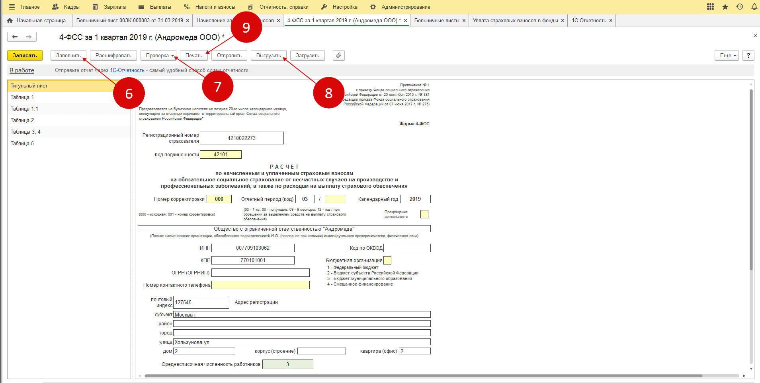Viewport: 760px width, 383px height.
Task: Click the Номер контактного телефона field
Action: pos(260,285)
